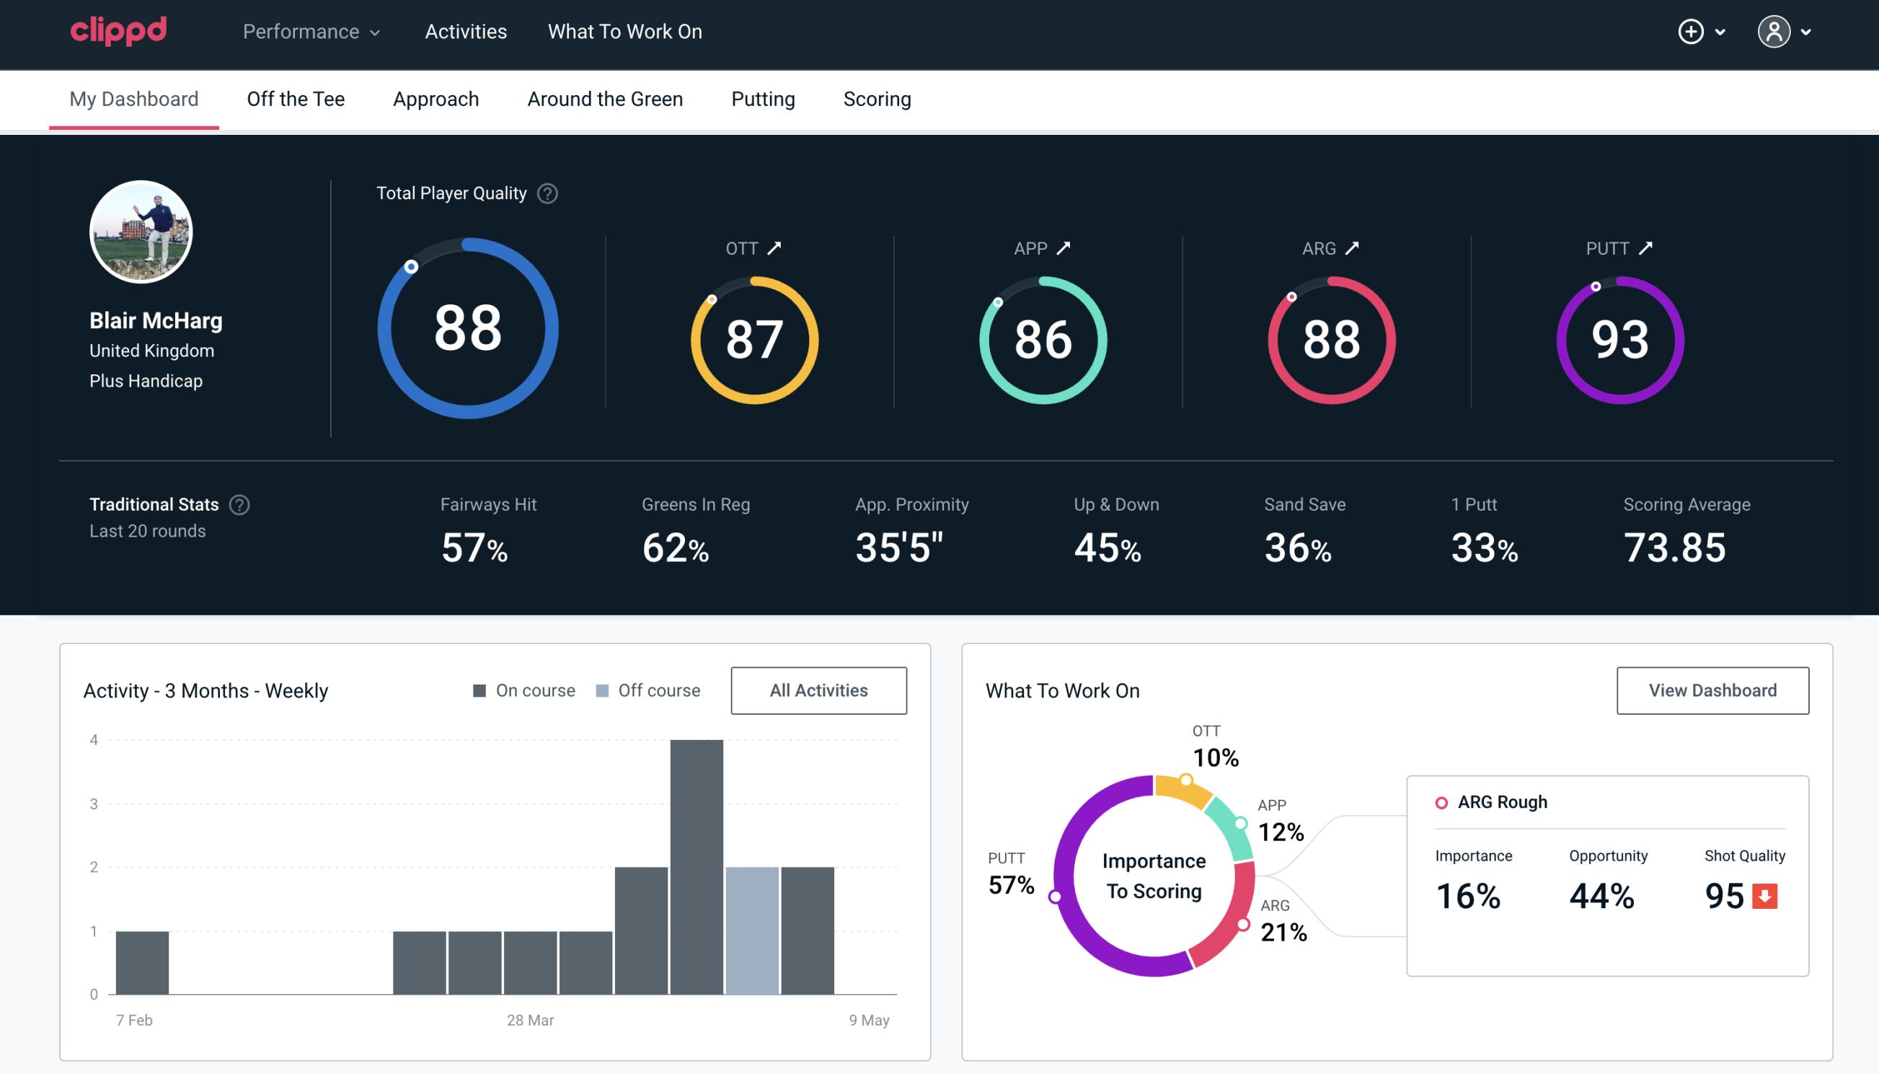Click the Total Player Quality info icon
Screen dimensions: 1879x1074
pyautogui.click(x=544, y=193)
